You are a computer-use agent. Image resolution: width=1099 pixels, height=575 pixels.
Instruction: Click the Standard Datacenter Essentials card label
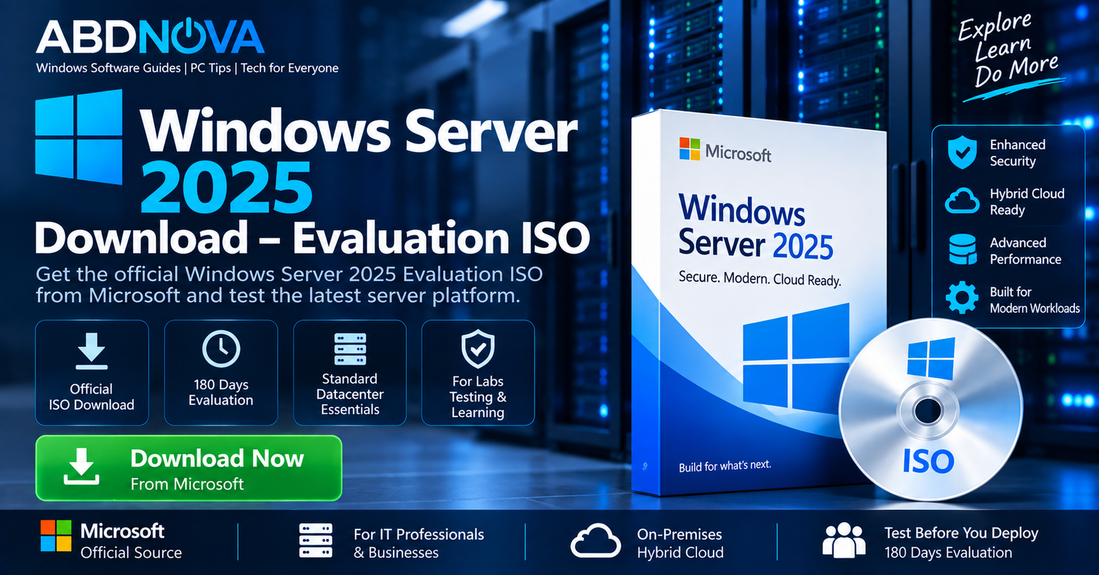(350, 394)
